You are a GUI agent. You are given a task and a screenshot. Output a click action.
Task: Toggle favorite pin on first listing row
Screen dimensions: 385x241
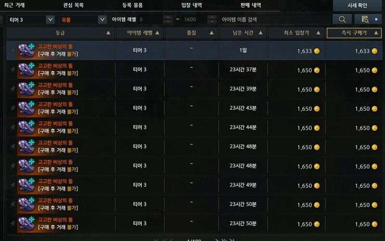click(x=13, y=51)
